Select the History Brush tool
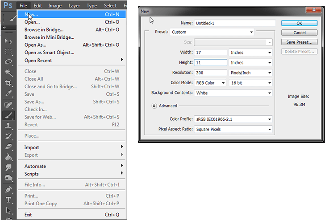This screenshot has width=325, height=220. point(8,136)
